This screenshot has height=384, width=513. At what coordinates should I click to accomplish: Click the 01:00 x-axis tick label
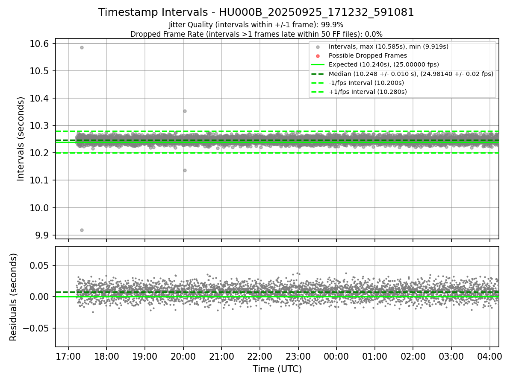click(x=375, y=356)
